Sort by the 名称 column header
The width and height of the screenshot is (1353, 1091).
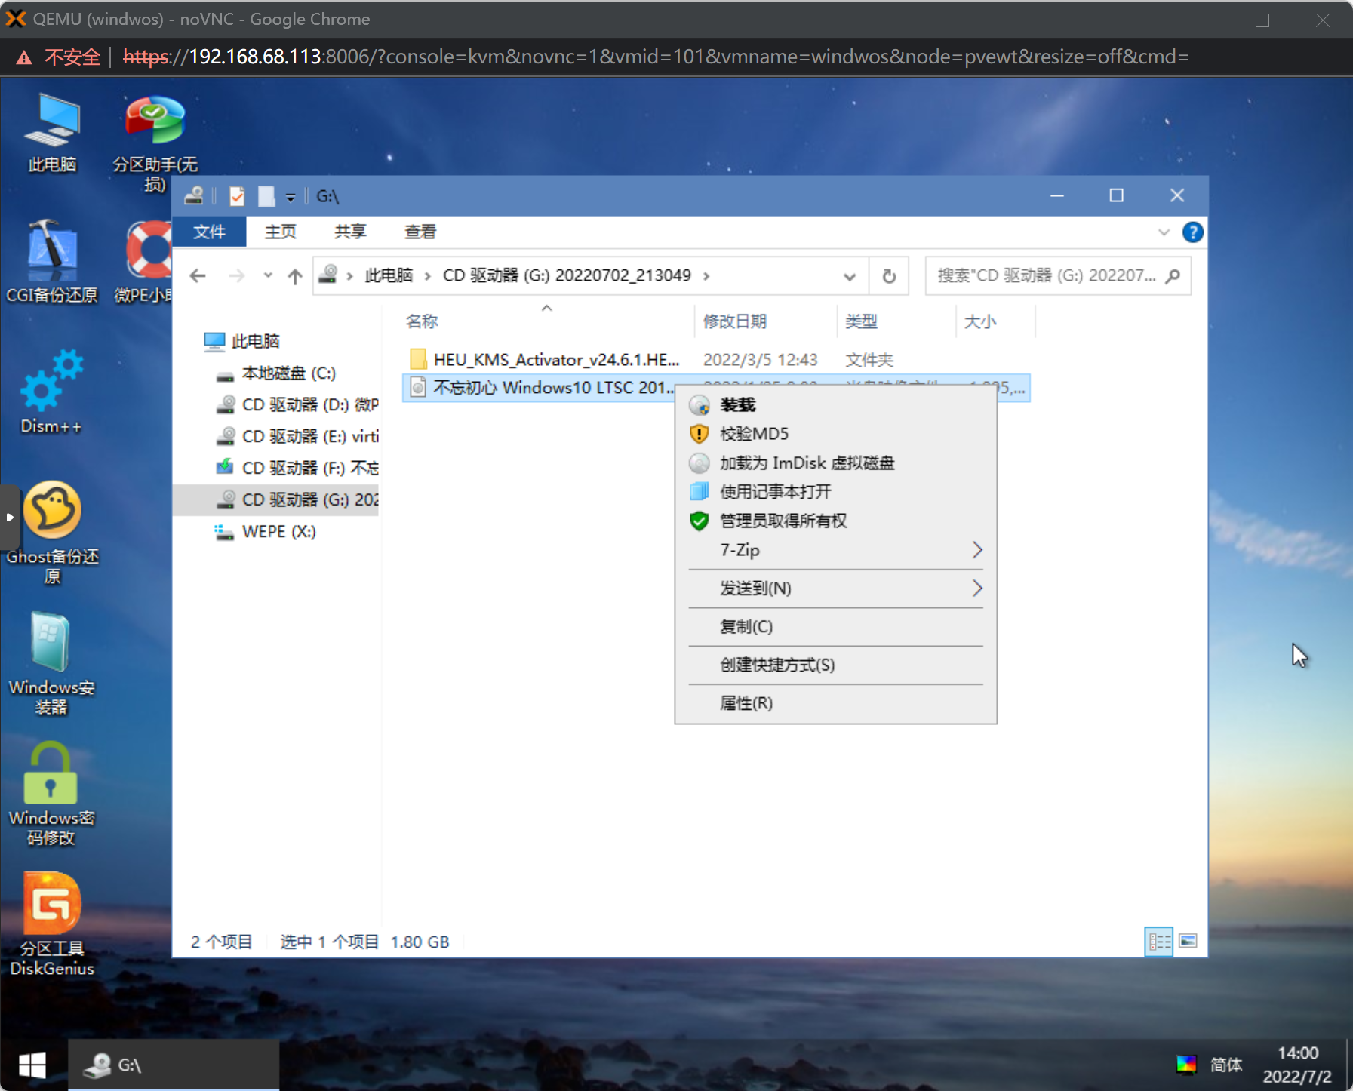point(548,321)
